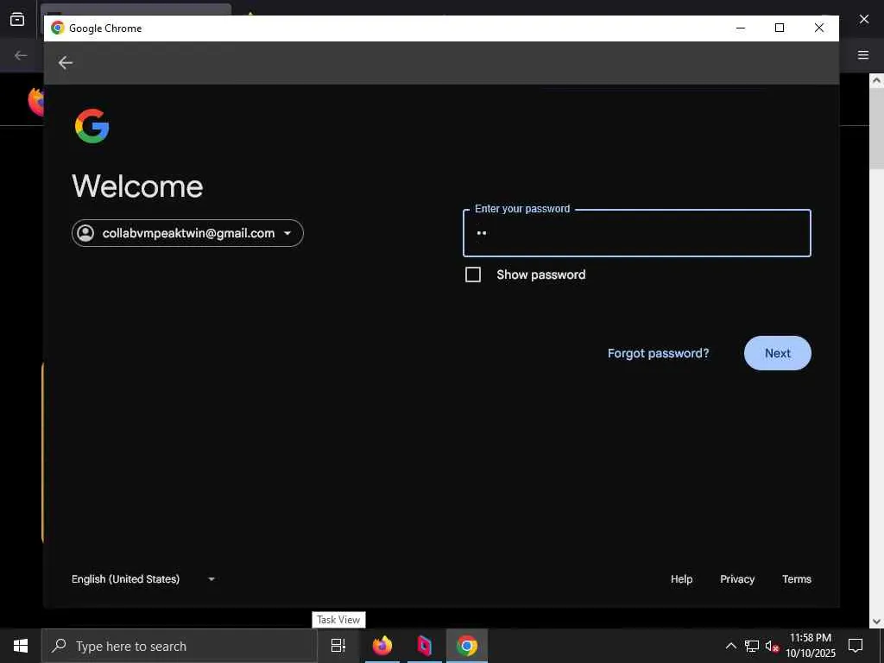Image resolution: width=884 pixels, height=663 pixels.
Task: Focus the Enter your password field
Action: point(637,233)
